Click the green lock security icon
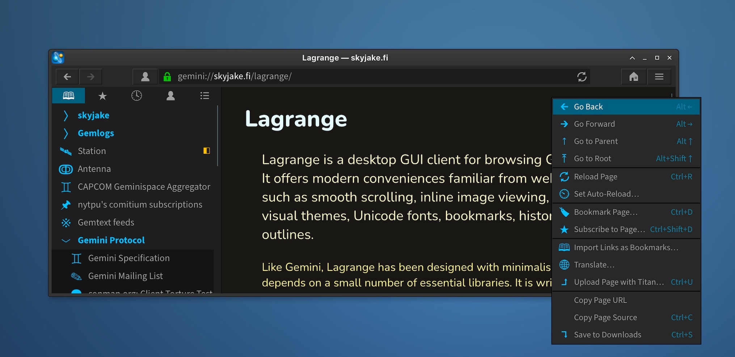The image size is (735, 357). click(167, 77)
